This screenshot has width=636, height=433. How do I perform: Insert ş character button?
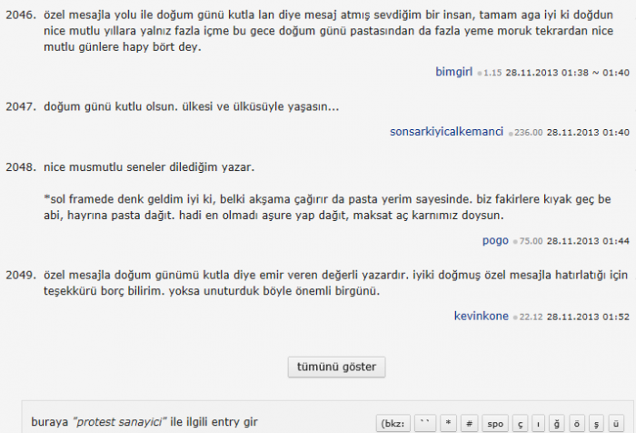tap(596, 424)
